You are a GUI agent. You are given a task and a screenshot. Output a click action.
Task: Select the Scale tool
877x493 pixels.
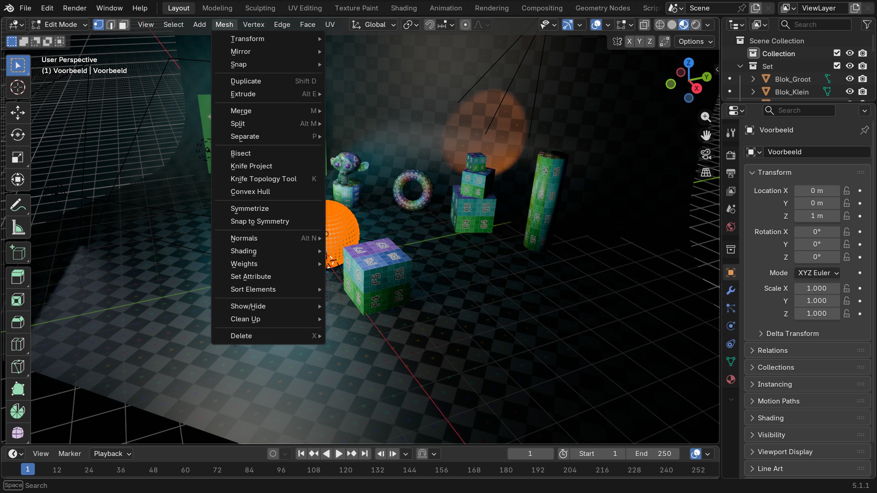[18, 157]
